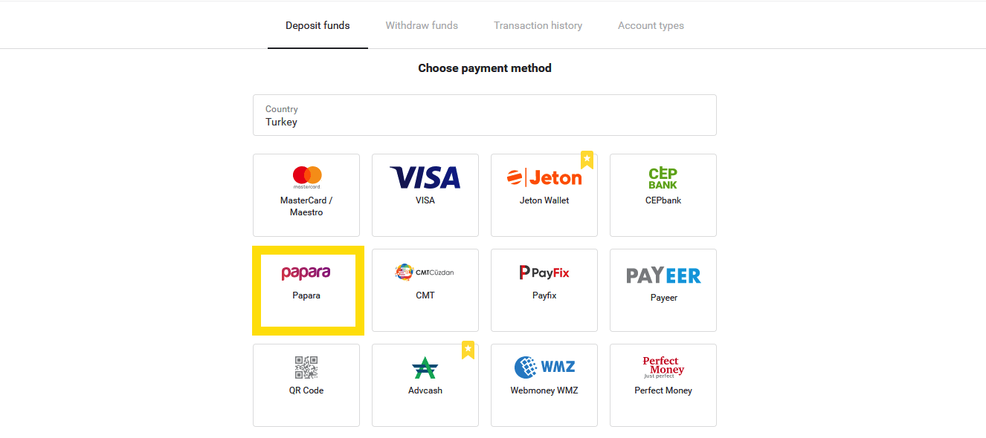Click the star bookmark on Advcash

click(468, 349)
